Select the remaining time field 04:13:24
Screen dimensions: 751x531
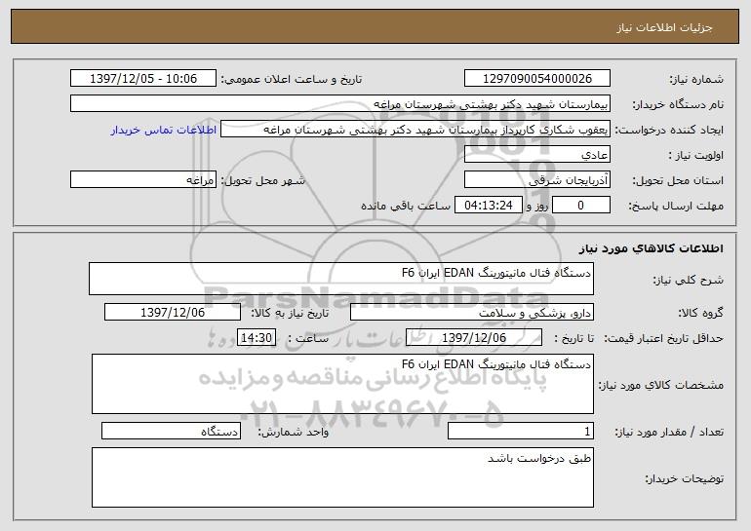click(x=488, y=206)
